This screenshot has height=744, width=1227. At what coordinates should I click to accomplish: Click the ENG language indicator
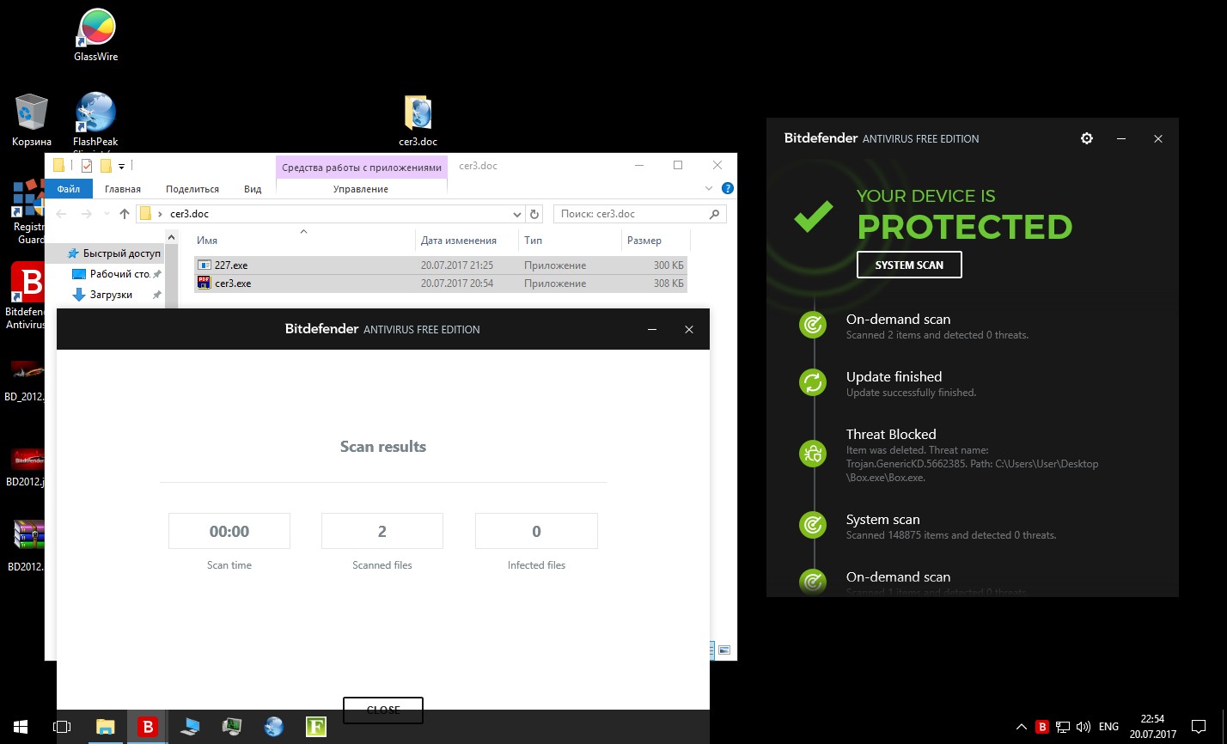point(1109,727)
